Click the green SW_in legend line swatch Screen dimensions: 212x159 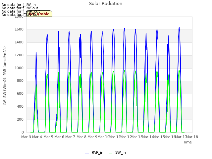point(110,153)
